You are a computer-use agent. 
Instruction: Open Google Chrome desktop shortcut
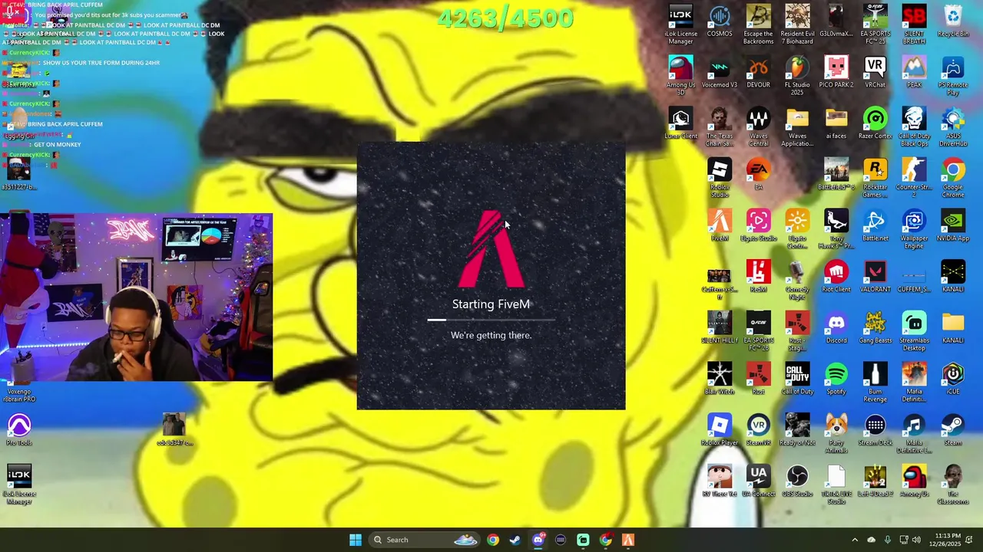(x=953, y=179)
